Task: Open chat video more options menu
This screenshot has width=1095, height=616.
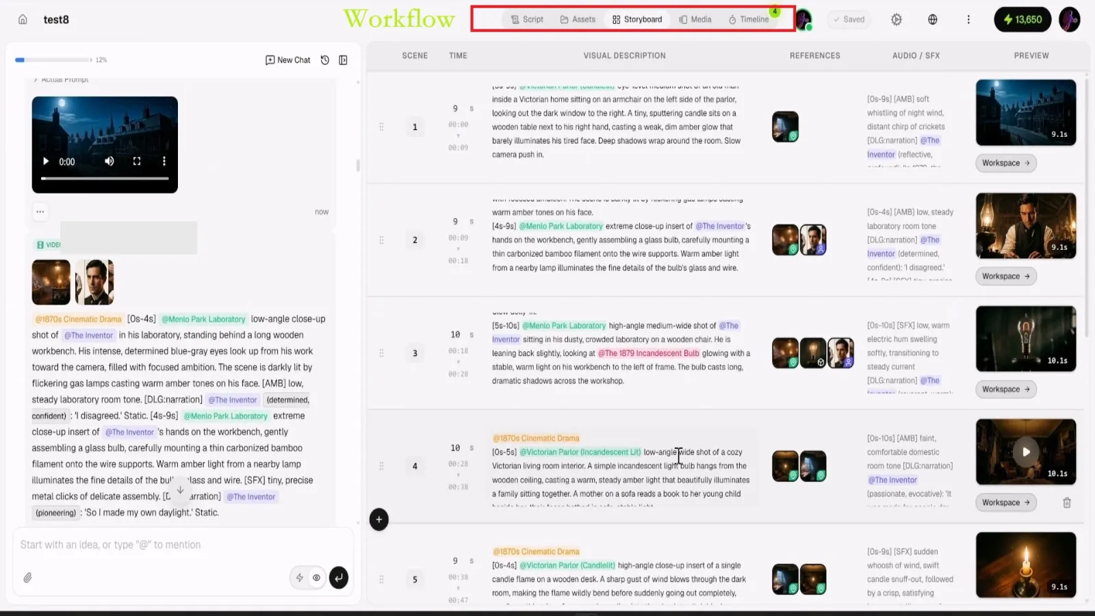Action: coord(164,162)
